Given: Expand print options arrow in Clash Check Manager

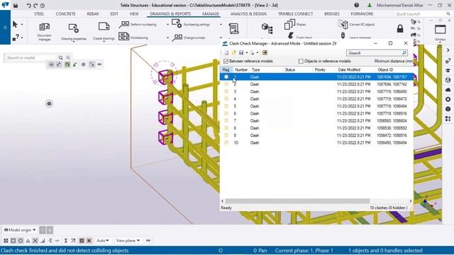Looking at the screenshot, I should click(x=258, y=52).
